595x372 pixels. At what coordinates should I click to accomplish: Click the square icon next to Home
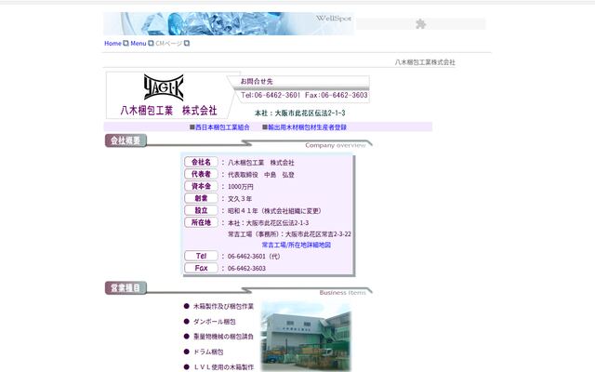click(126, 44)
